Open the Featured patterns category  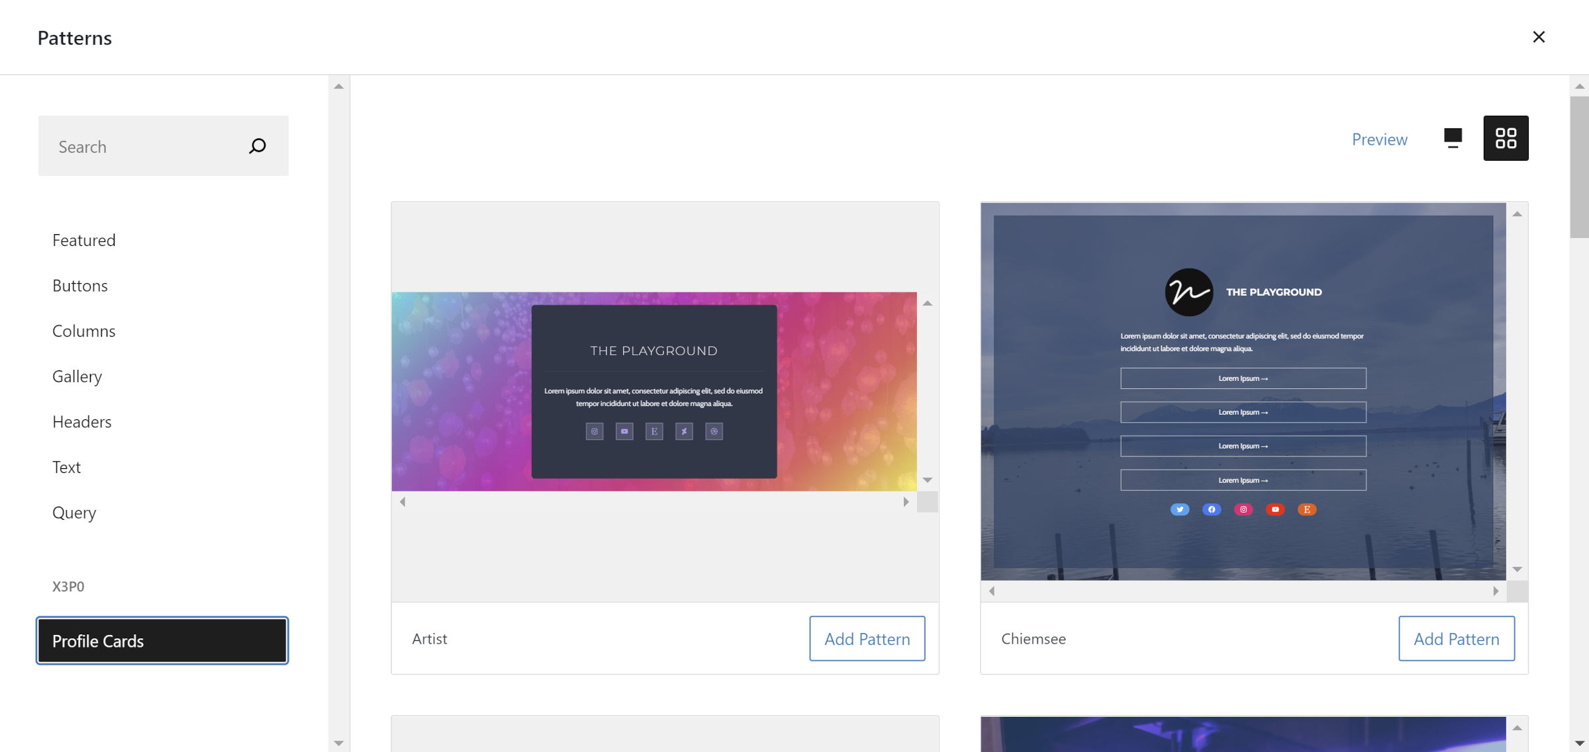click(84, 240)
